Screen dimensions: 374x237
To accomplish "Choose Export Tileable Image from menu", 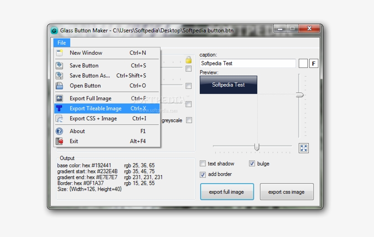I will tap(95, 108).
